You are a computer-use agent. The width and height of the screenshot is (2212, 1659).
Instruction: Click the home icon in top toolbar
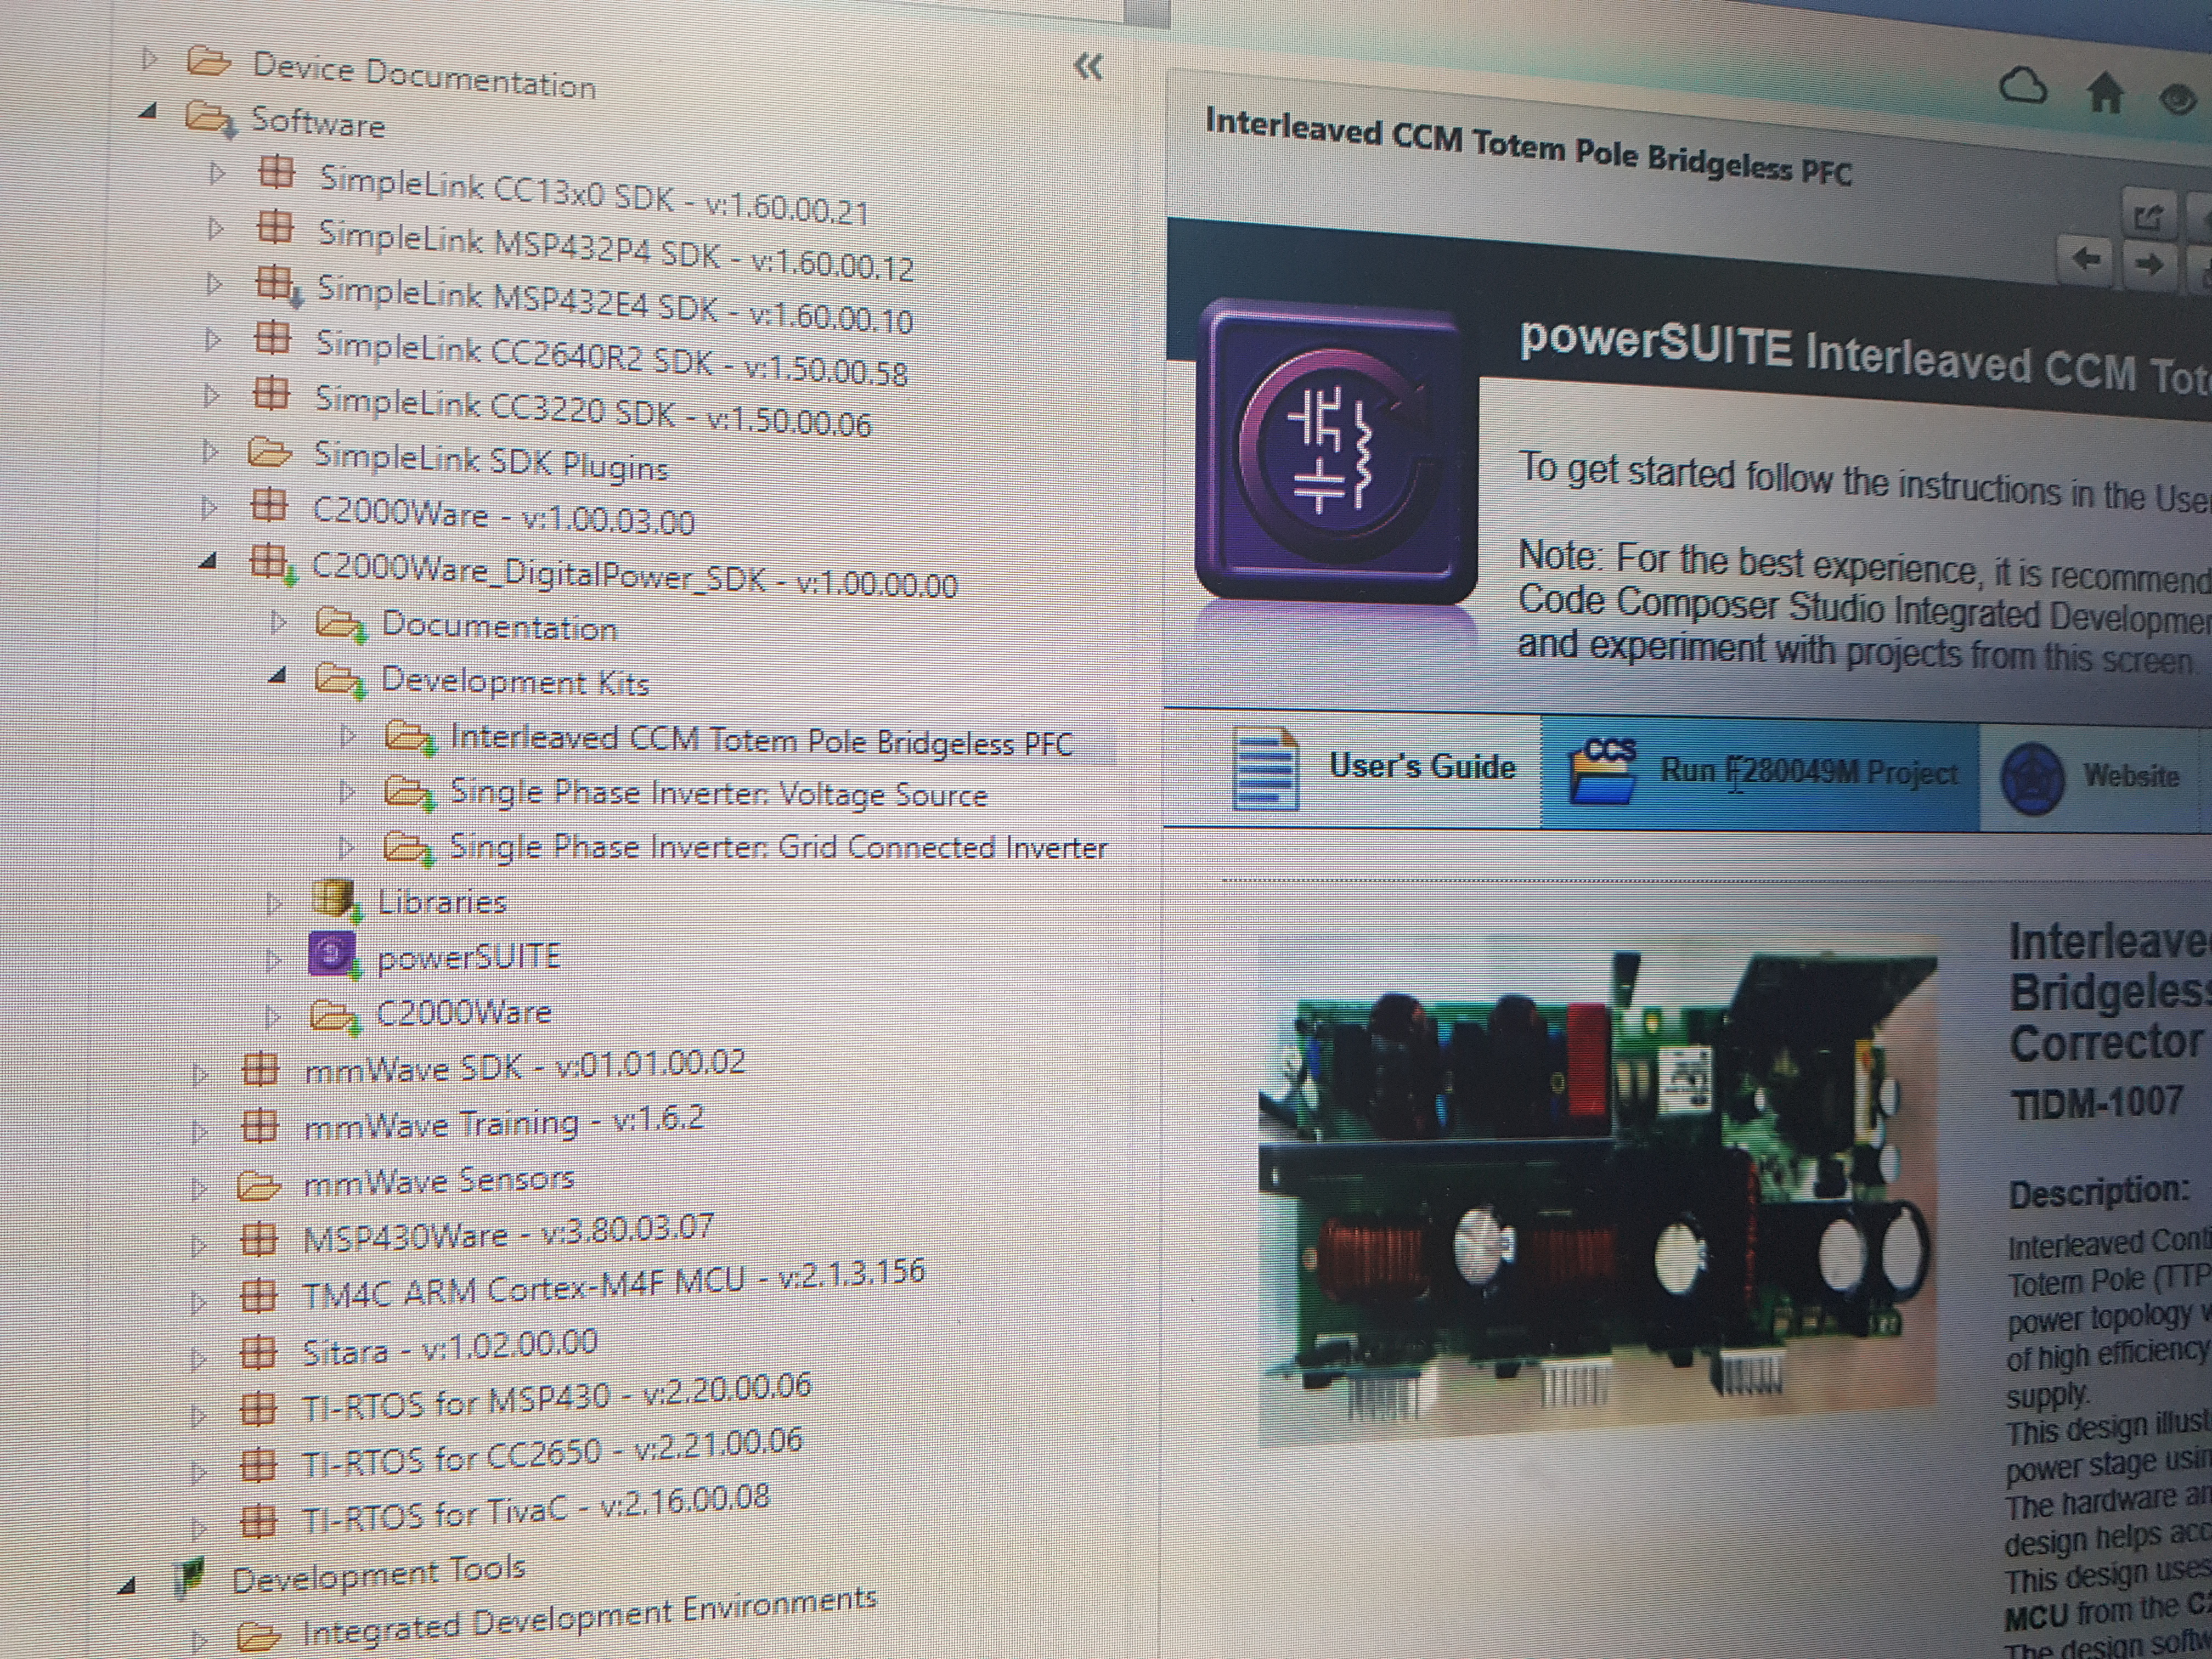(x=2105, y=93)
